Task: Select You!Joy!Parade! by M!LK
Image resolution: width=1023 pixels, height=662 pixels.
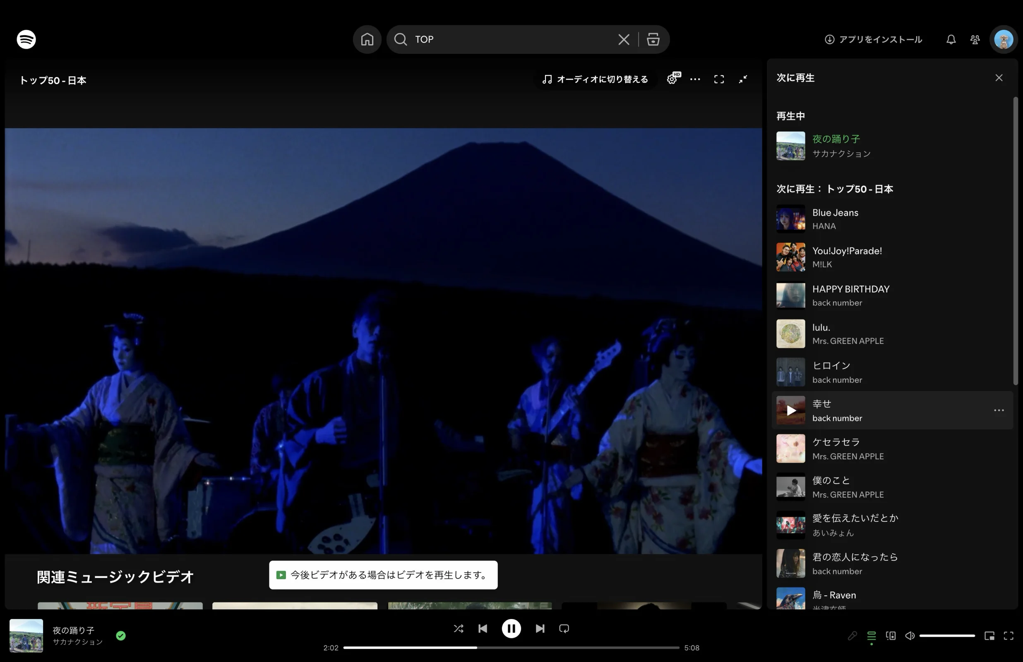Action: (892, 257)
